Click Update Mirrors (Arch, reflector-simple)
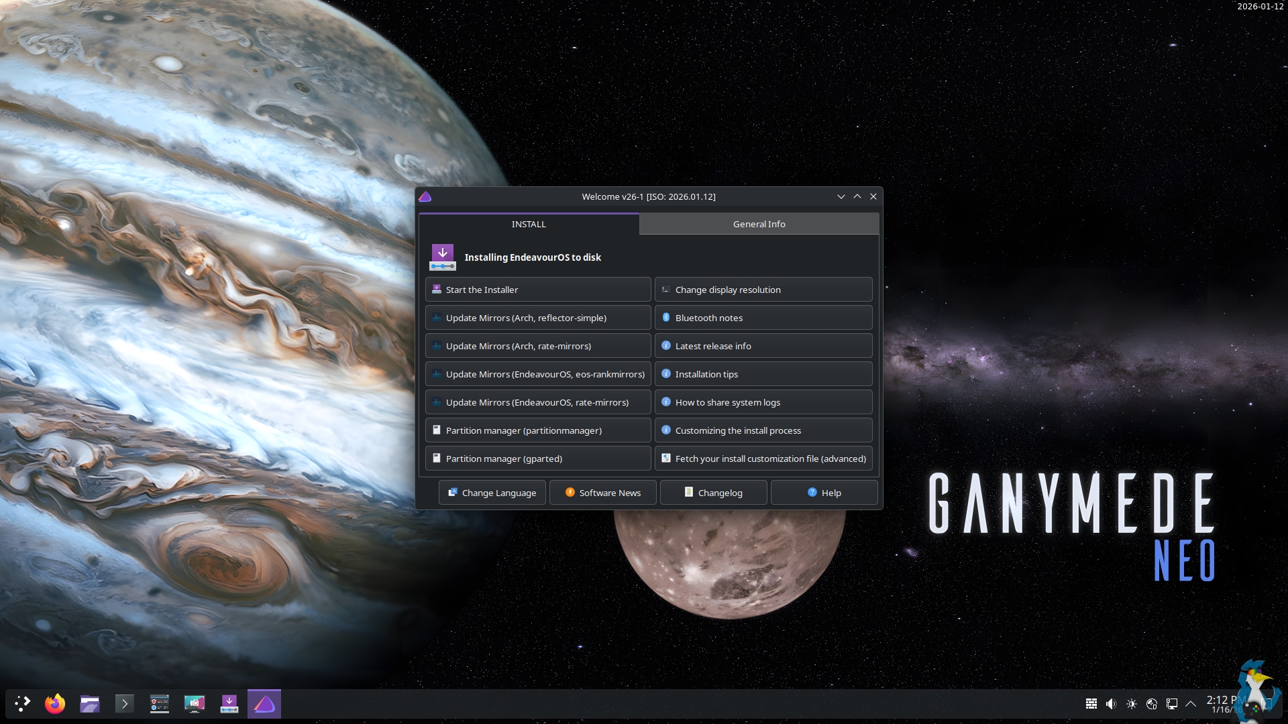 [x=537, y=318]
